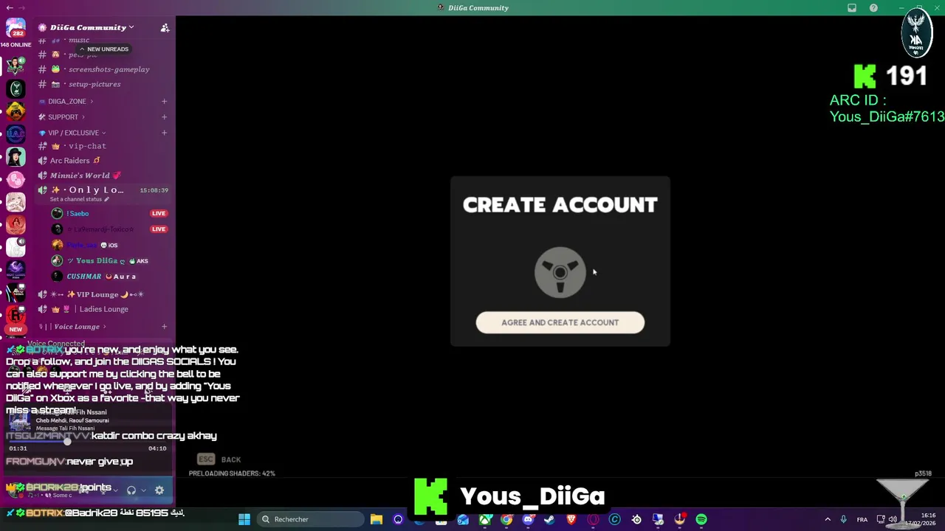Viewport: 945px width, 531px height.
Task: Select the Only Lo... voice channel
Action: pos(96,190)
